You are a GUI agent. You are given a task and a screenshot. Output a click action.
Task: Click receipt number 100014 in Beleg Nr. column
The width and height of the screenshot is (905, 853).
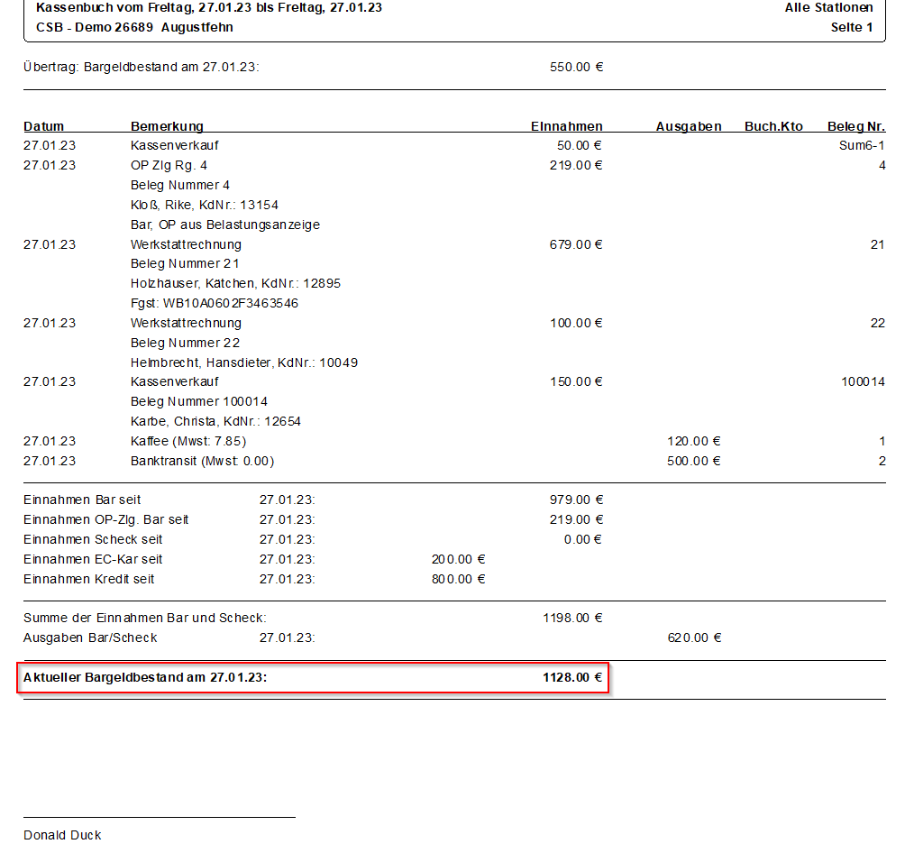coord(863,381)
